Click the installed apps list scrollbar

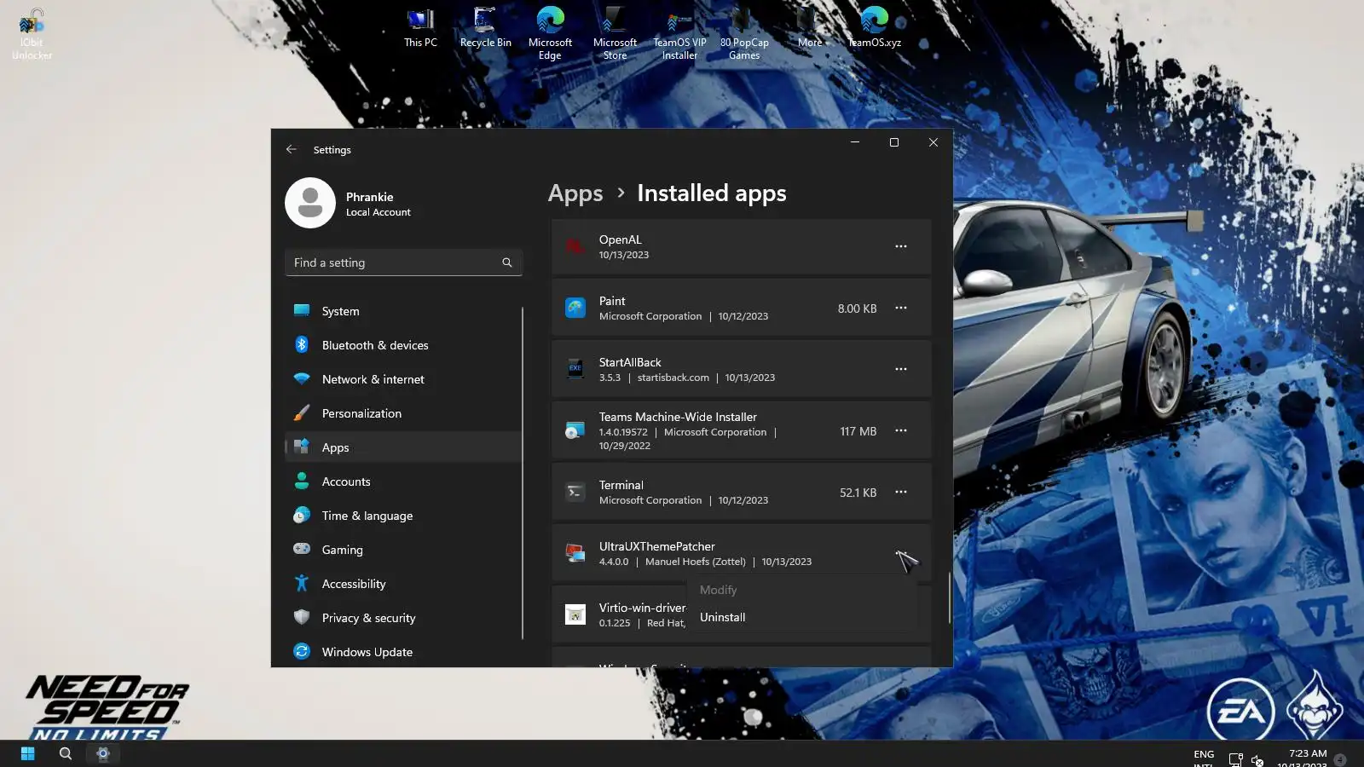coord(949,597)
